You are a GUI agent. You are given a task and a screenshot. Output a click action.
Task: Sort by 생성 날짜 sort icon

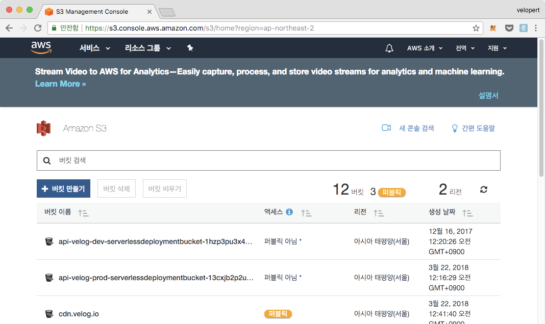[x=467, y=213]
